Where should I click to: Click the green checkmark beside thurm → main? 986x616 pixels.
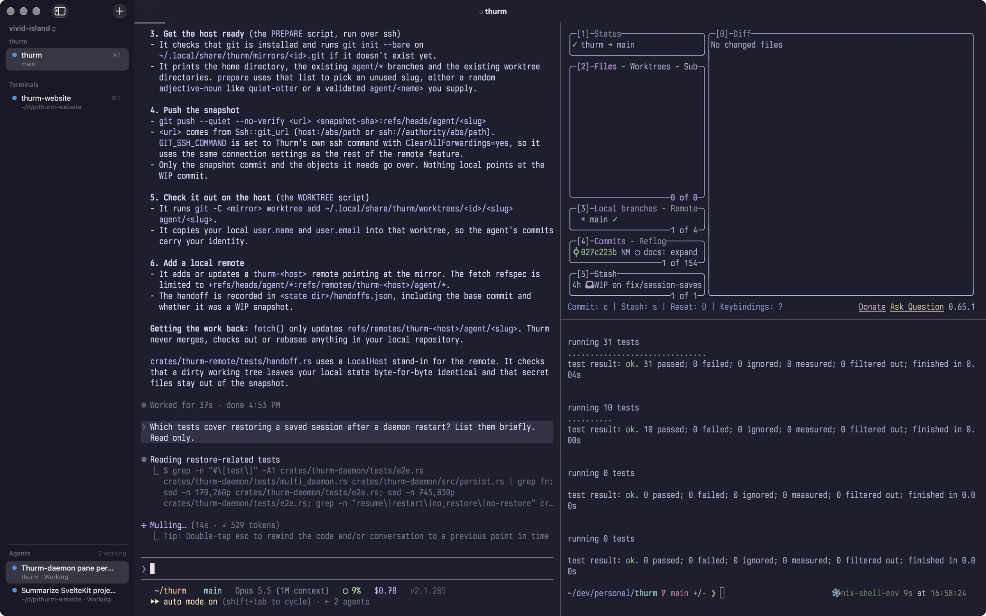pyautogui.click(x=575, y=45)
